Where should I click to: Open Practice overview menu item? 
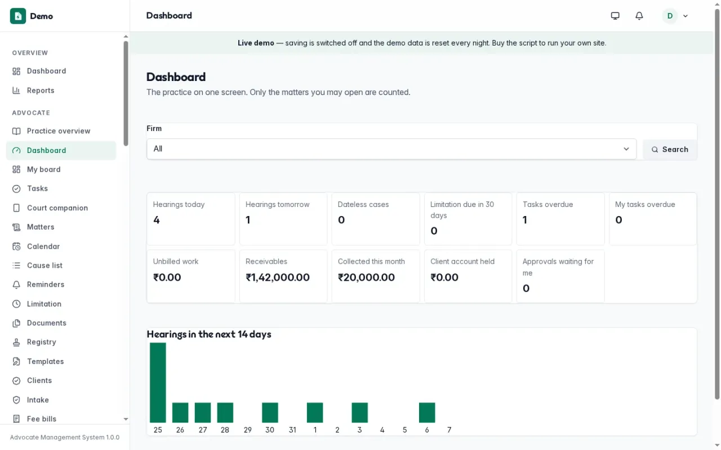coord(61,131)
